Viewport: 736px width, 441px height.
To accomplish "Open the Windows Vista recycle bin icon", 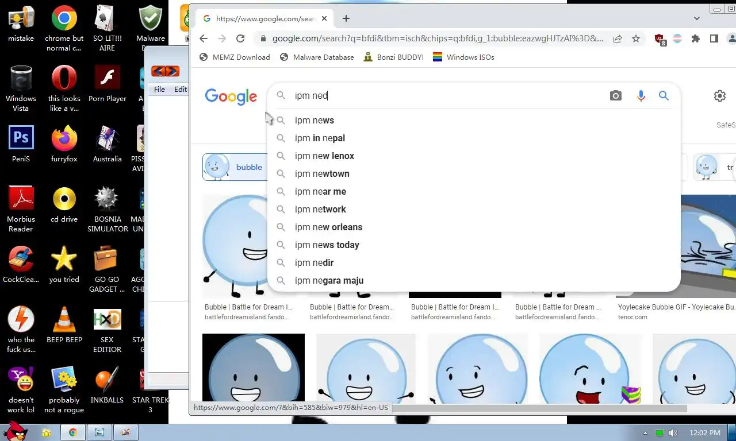I will [x=21, y=88].
